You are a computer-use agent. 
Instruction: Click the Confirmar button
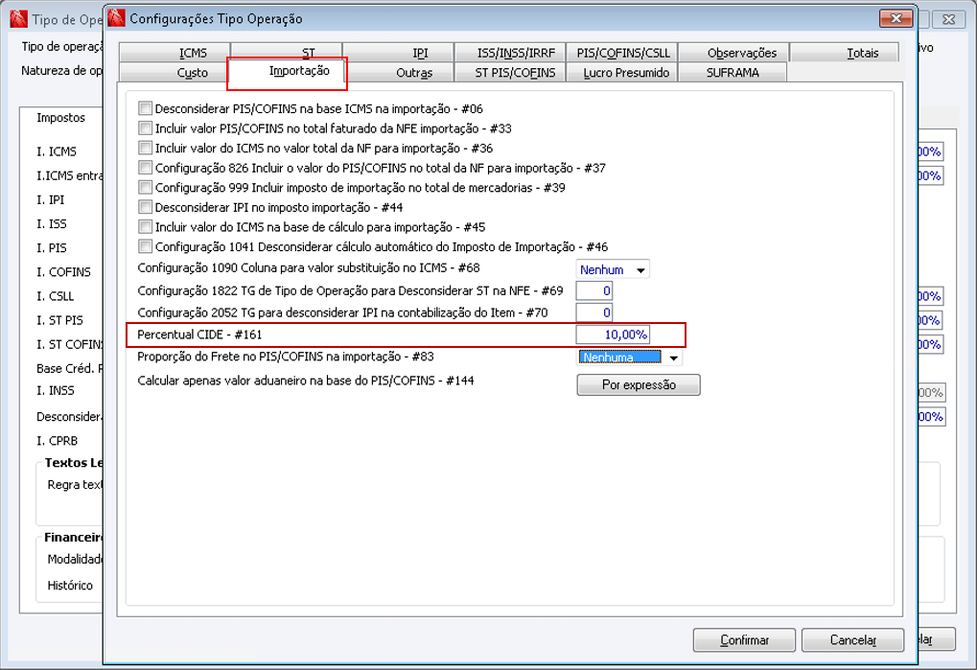(745, 639)
